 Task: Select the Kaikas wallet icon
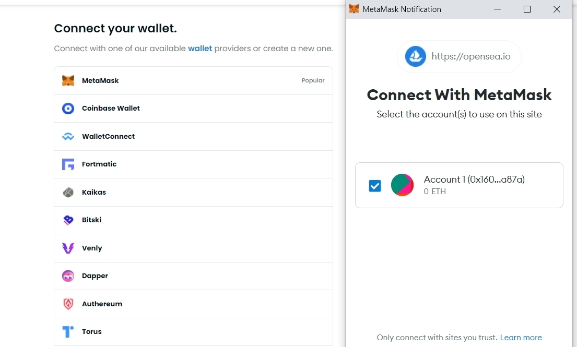point(68,192)
